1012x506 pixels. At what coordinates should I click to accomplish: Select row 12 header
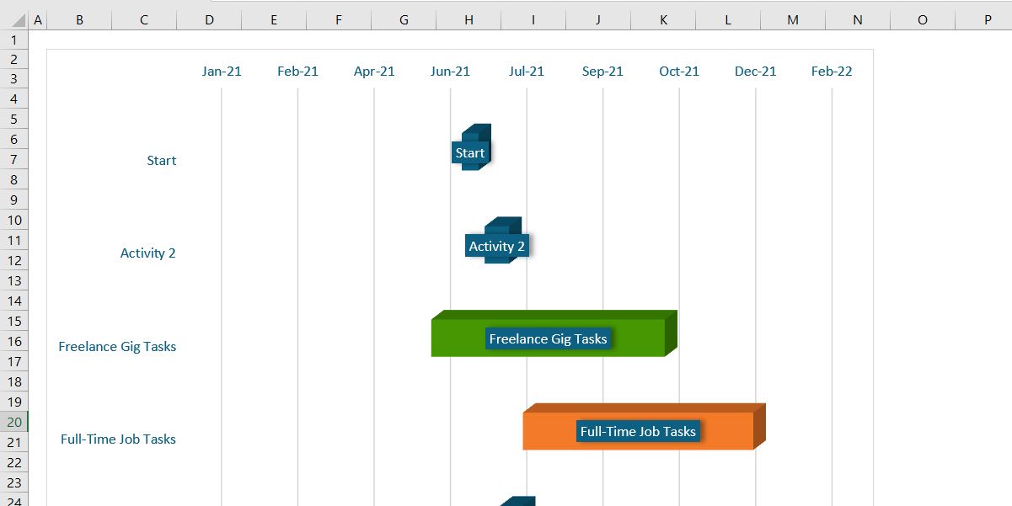[14, 260]
